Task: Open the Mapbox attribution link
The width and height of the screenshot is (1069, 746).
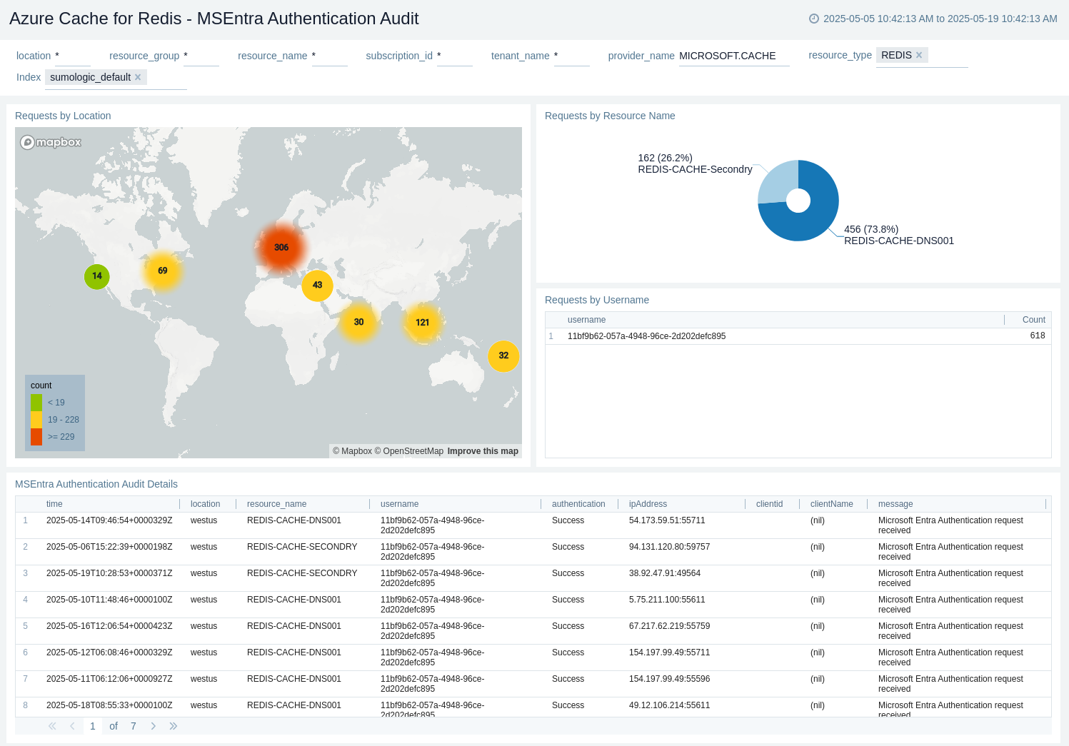Action: coord(352,451)
